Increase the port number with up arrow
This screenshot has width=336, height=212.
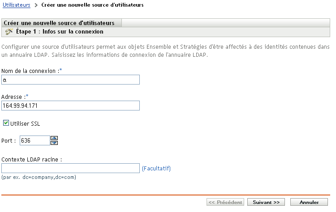coord(54,138)
